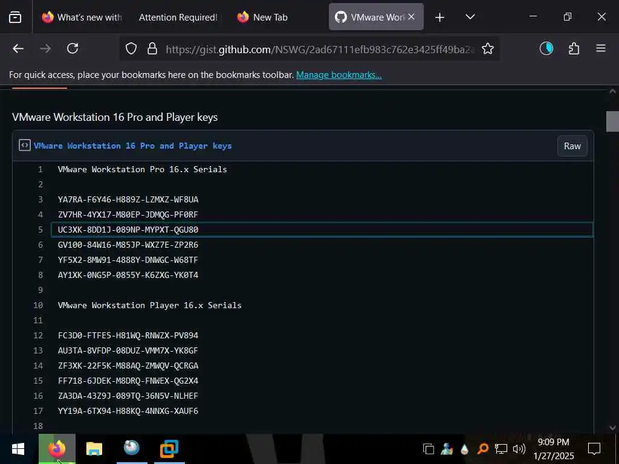Open Firefox View tab list icon

(15, 17)
